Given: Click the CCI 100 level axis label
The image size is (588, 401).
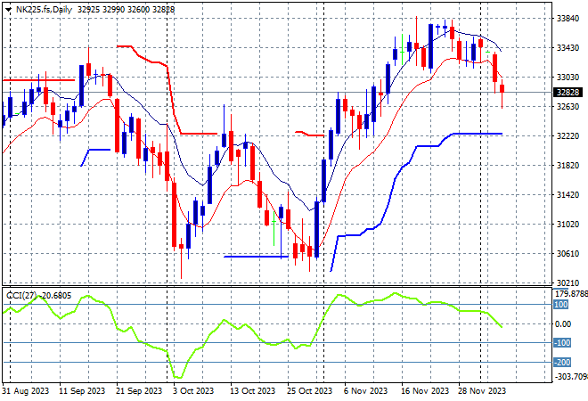Looking at the screenshot, I should [x=562, y=305].
